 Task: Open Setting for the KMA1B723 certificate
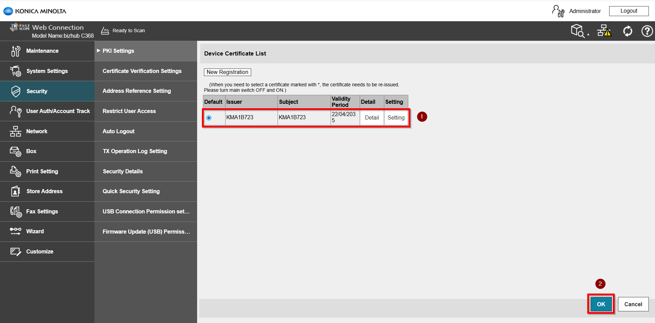pyautogui.click(x=396, y=118)
